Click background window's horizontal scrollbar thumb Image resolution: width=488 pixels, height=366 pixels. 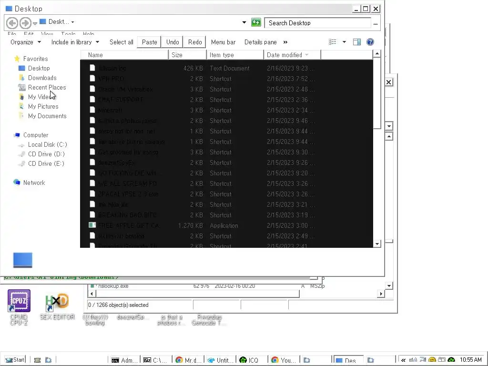(198, 294)
